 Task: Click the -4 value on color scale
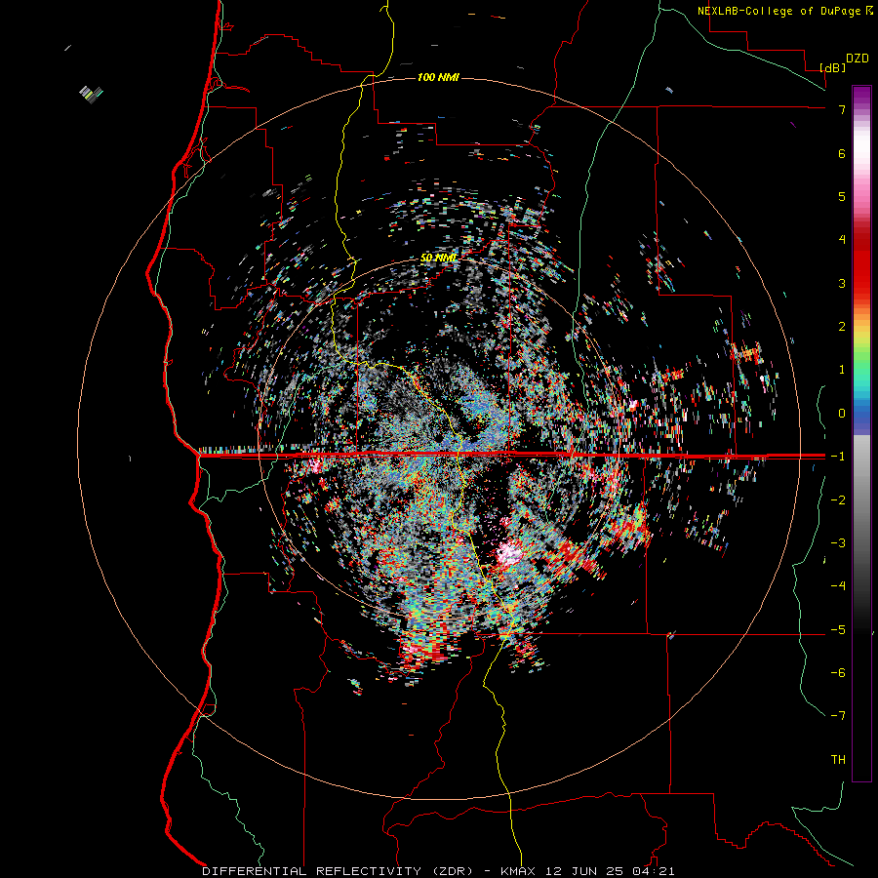pos(838,586)
